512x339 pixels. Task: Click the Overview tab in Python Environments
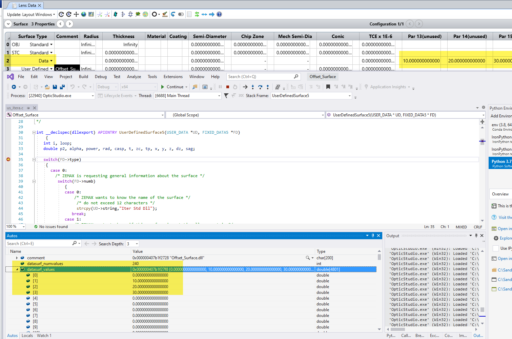pos(500,194)
